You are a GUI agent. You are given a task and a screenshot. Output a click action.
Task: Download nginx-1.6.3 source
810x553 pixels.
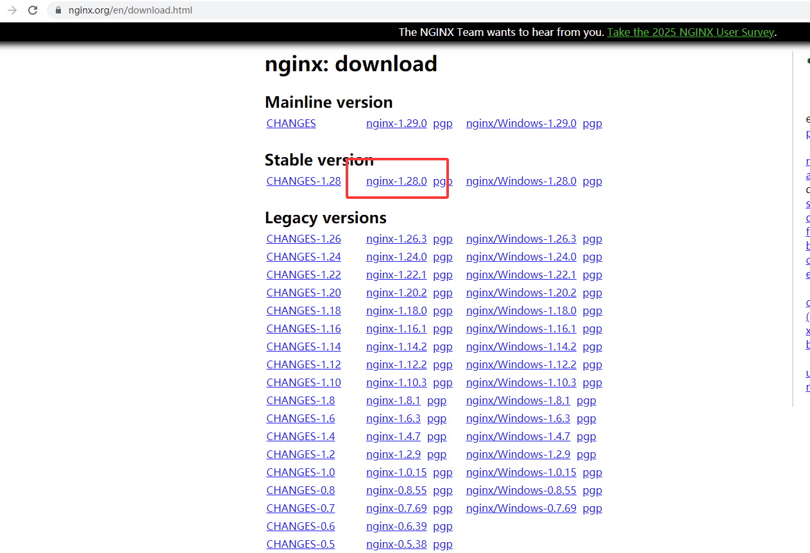[x=393, y=418]
